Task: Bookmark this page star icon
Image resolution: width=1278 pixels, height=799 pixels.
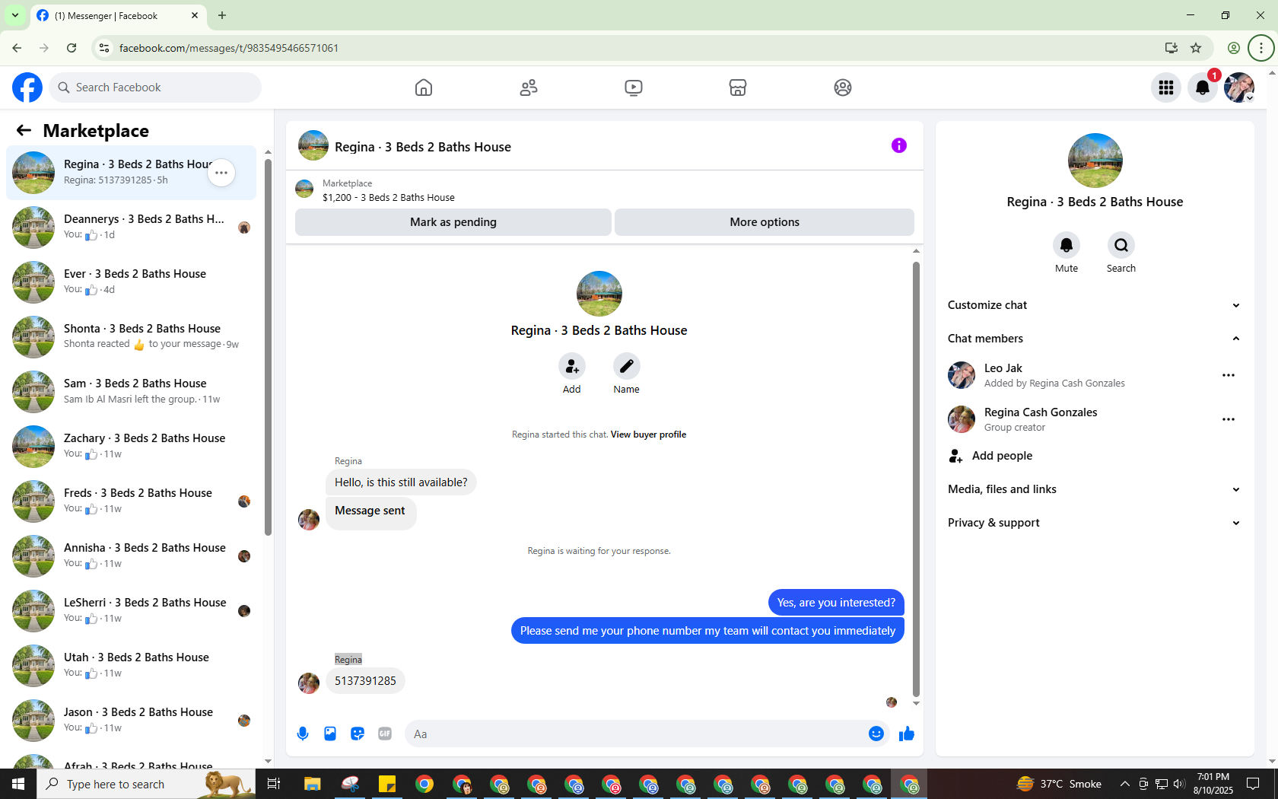Action: [1196, 48]
